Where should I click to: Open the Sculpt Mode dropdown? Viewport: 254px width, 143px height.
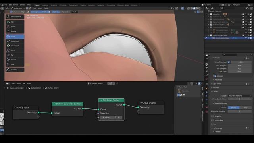pyautogui.click(x=18, y=8)
